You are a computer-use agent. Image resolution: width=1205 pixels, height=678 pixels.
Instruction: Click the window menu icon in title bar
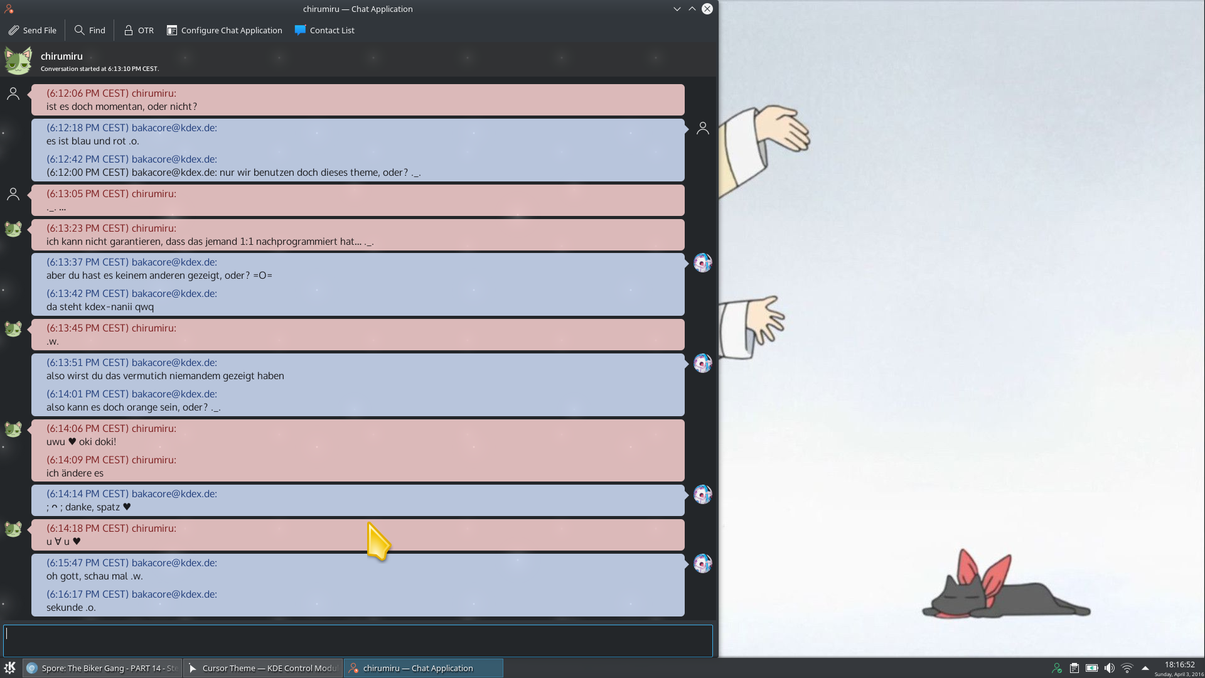pos(9,9)
